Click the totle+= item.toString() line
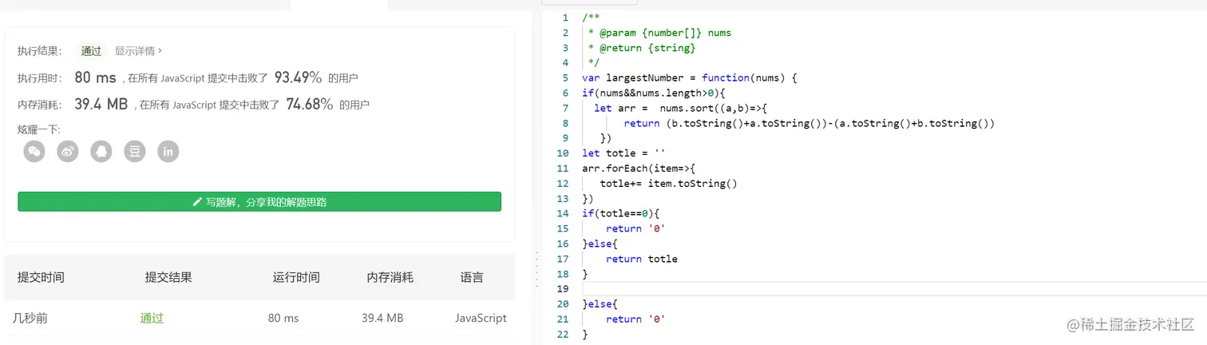Image resolution: width=1207 pixels, height=345 pixels. (668, 184)
